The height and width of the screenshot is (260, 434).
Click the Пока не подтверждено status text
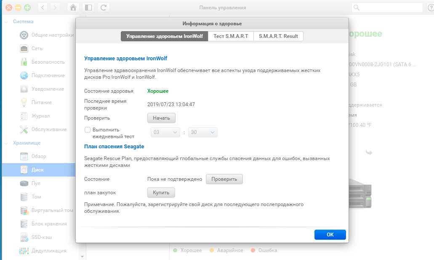[x=175, y=179]
